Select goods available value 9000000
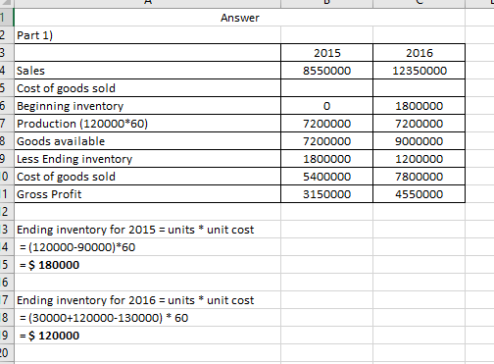This screenshot has height=364, width=494. (x=419, y=141)
